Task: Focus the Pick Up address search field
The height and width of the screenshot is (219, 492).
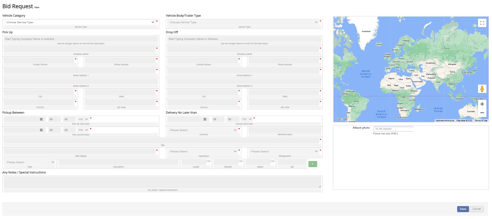Action: click(x=81, y=39)
